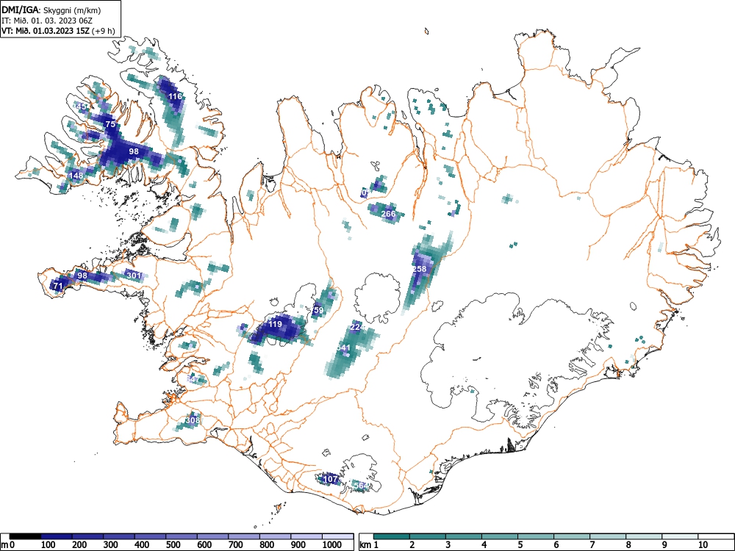The width and height of the screenshot is (735, 551).
Task: Pick the pale swatch above the 1000 label
Action: (x=338, y=536)
